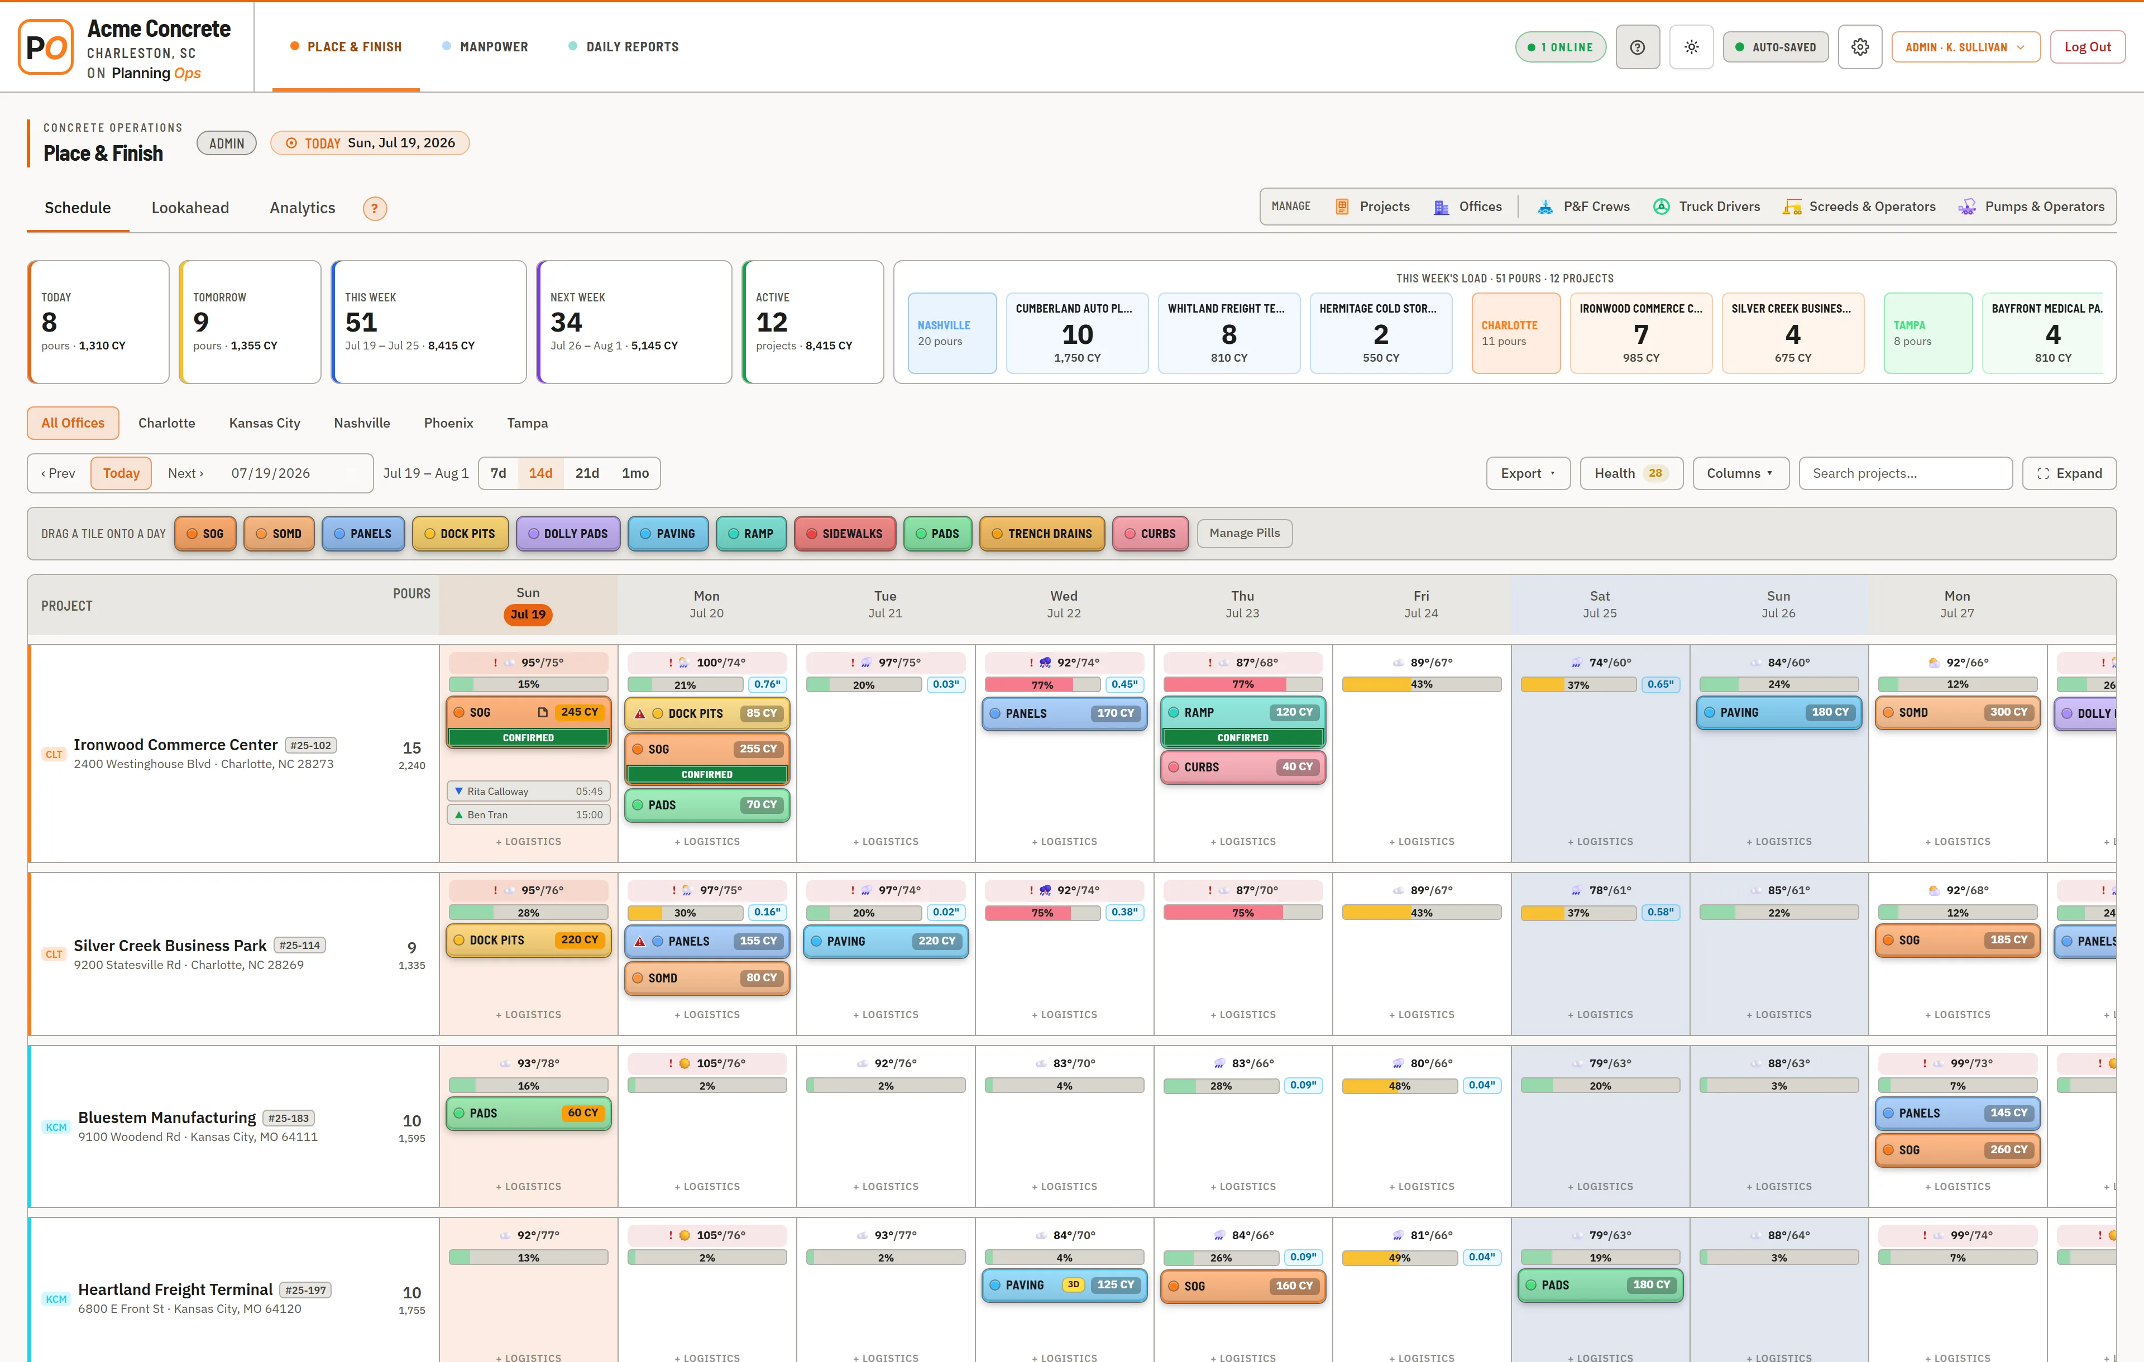Click the Acme Concrete PO logo
2144x1362 pixels.
click(x=45, y=47)
